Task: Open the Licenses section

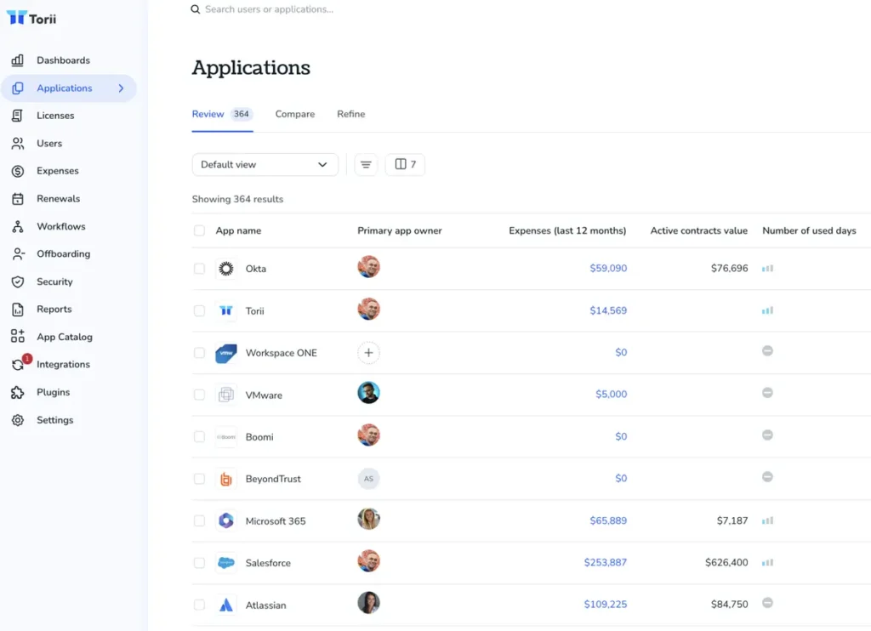Action: (x=55, y=116)
